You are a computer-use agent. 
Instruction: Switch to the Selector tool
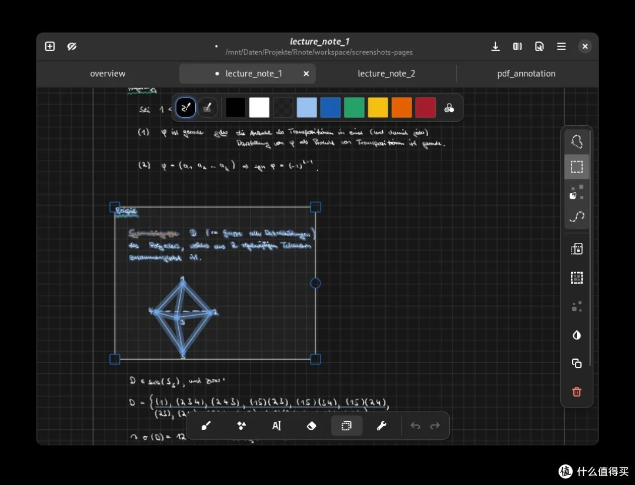[x=347, y=426]
